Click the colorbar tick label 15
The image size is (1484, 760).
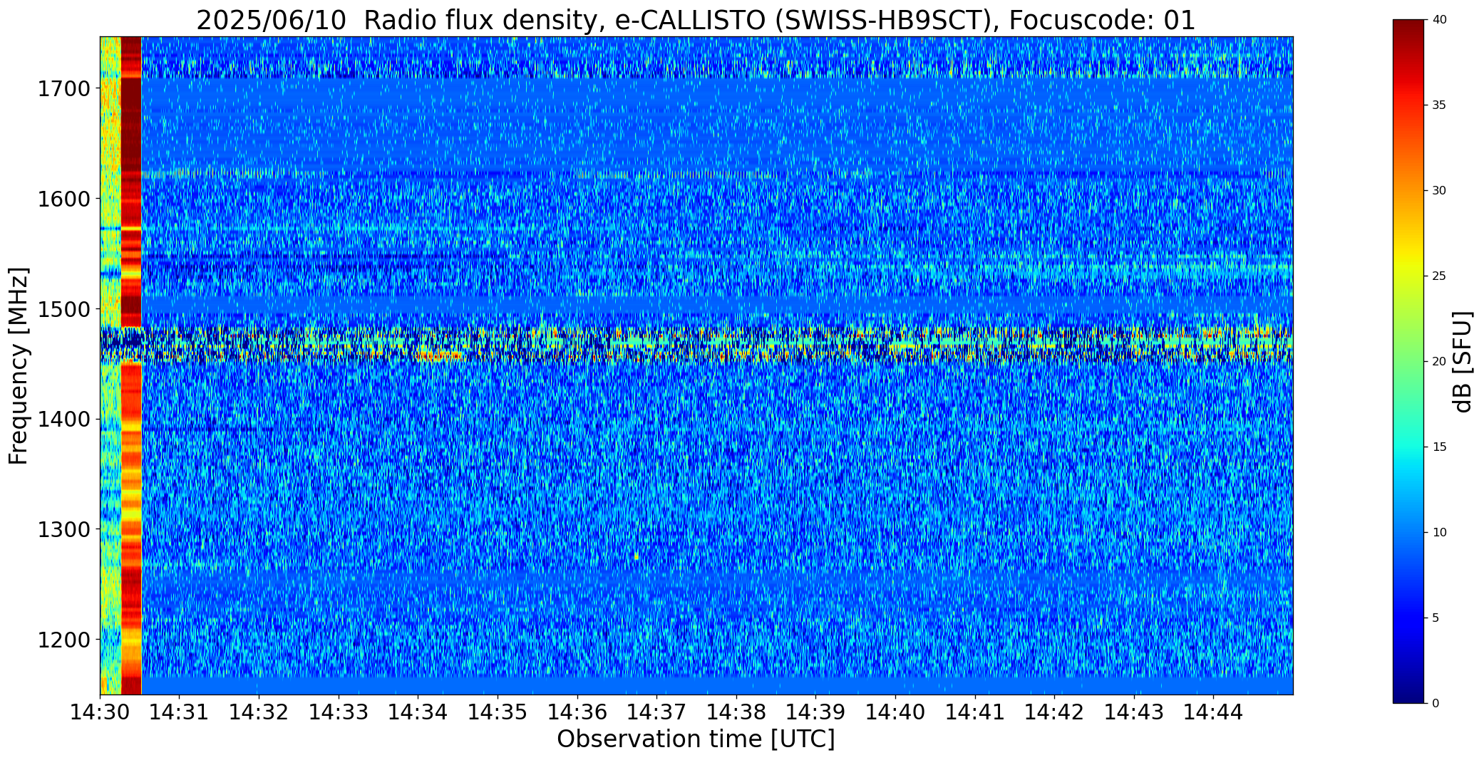[x=1439, y=447]
